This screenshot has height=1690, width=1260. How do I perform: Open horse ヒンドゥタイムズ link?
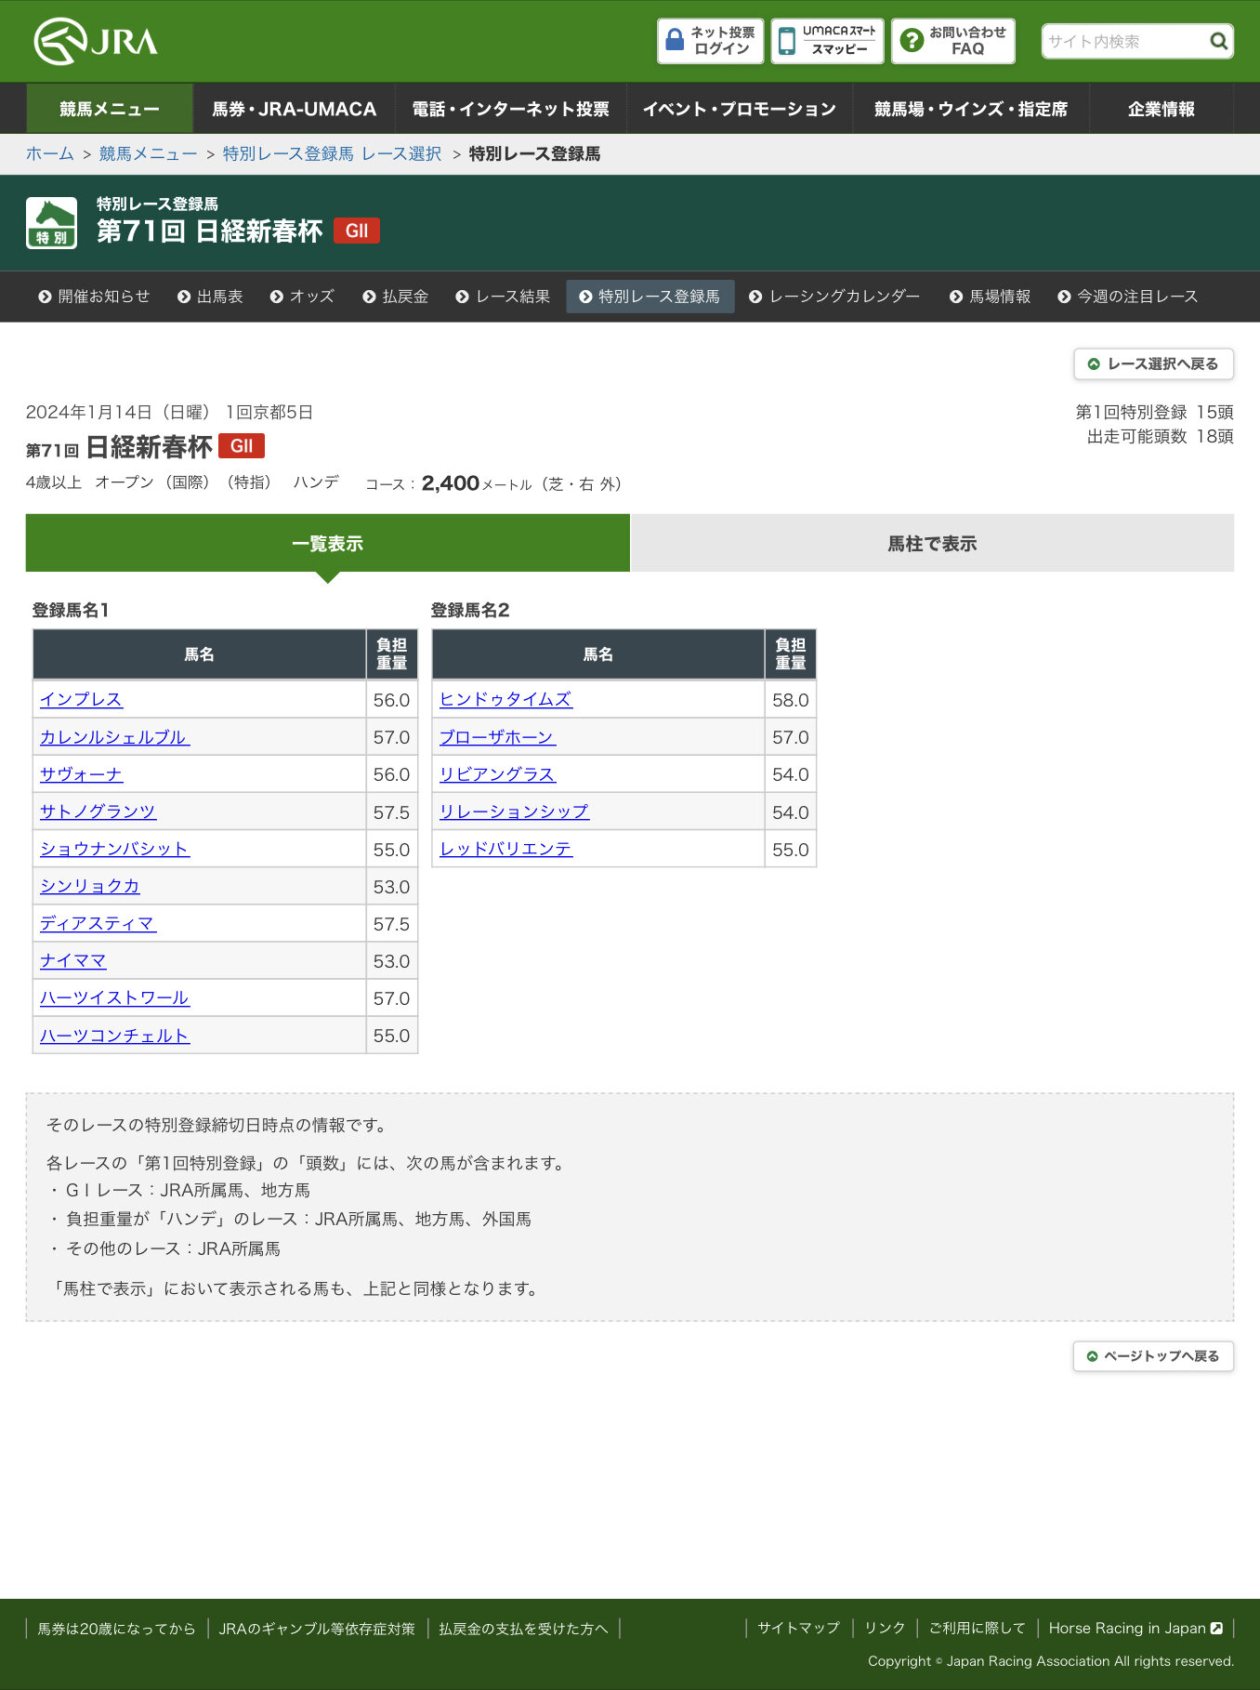click(x=505, y=699)
